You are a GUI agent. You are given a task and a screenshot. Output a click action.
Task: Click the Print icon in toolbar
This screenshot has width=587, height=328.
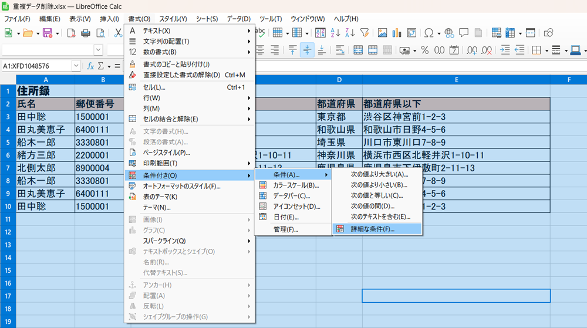tap(86, 33)
